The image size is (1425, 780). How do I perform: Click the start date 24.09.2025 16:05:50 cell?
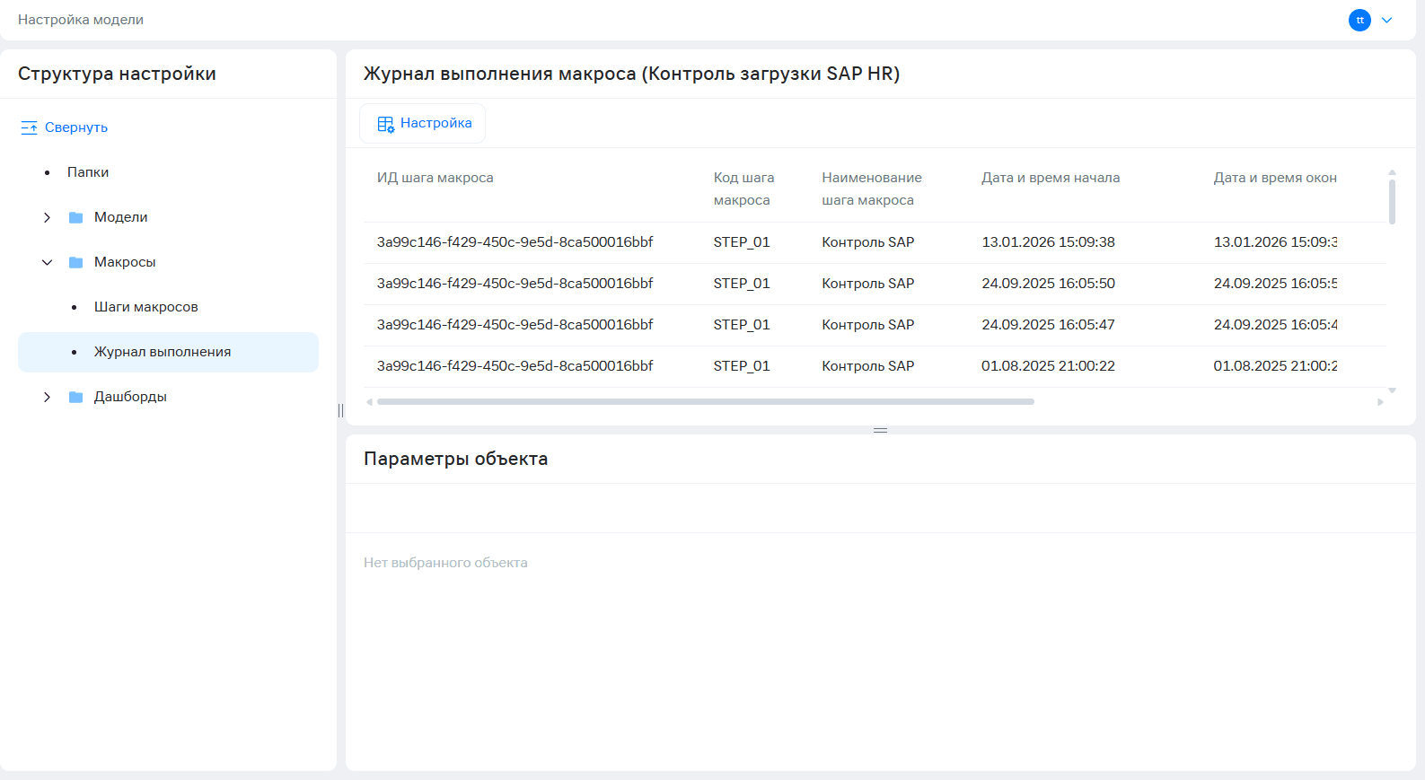click(1048, 284)
